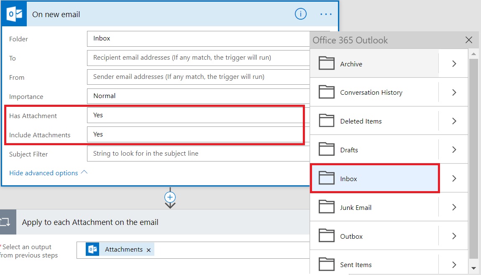Click the Outlook icon on the trigger header
Image resolution: width=481 pixels, height=275 pixels.
(x=14, y=14)
